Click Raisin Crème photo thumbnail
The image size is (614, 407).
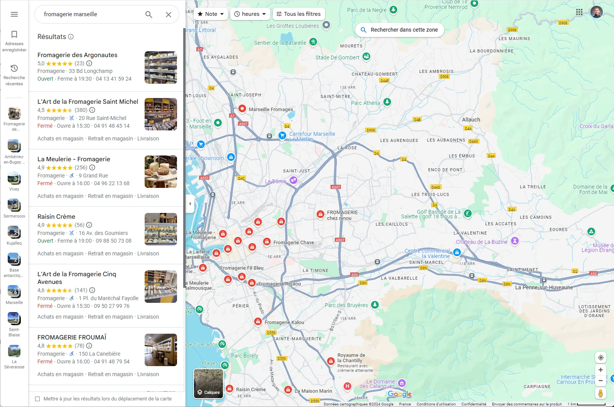point(161,229)
